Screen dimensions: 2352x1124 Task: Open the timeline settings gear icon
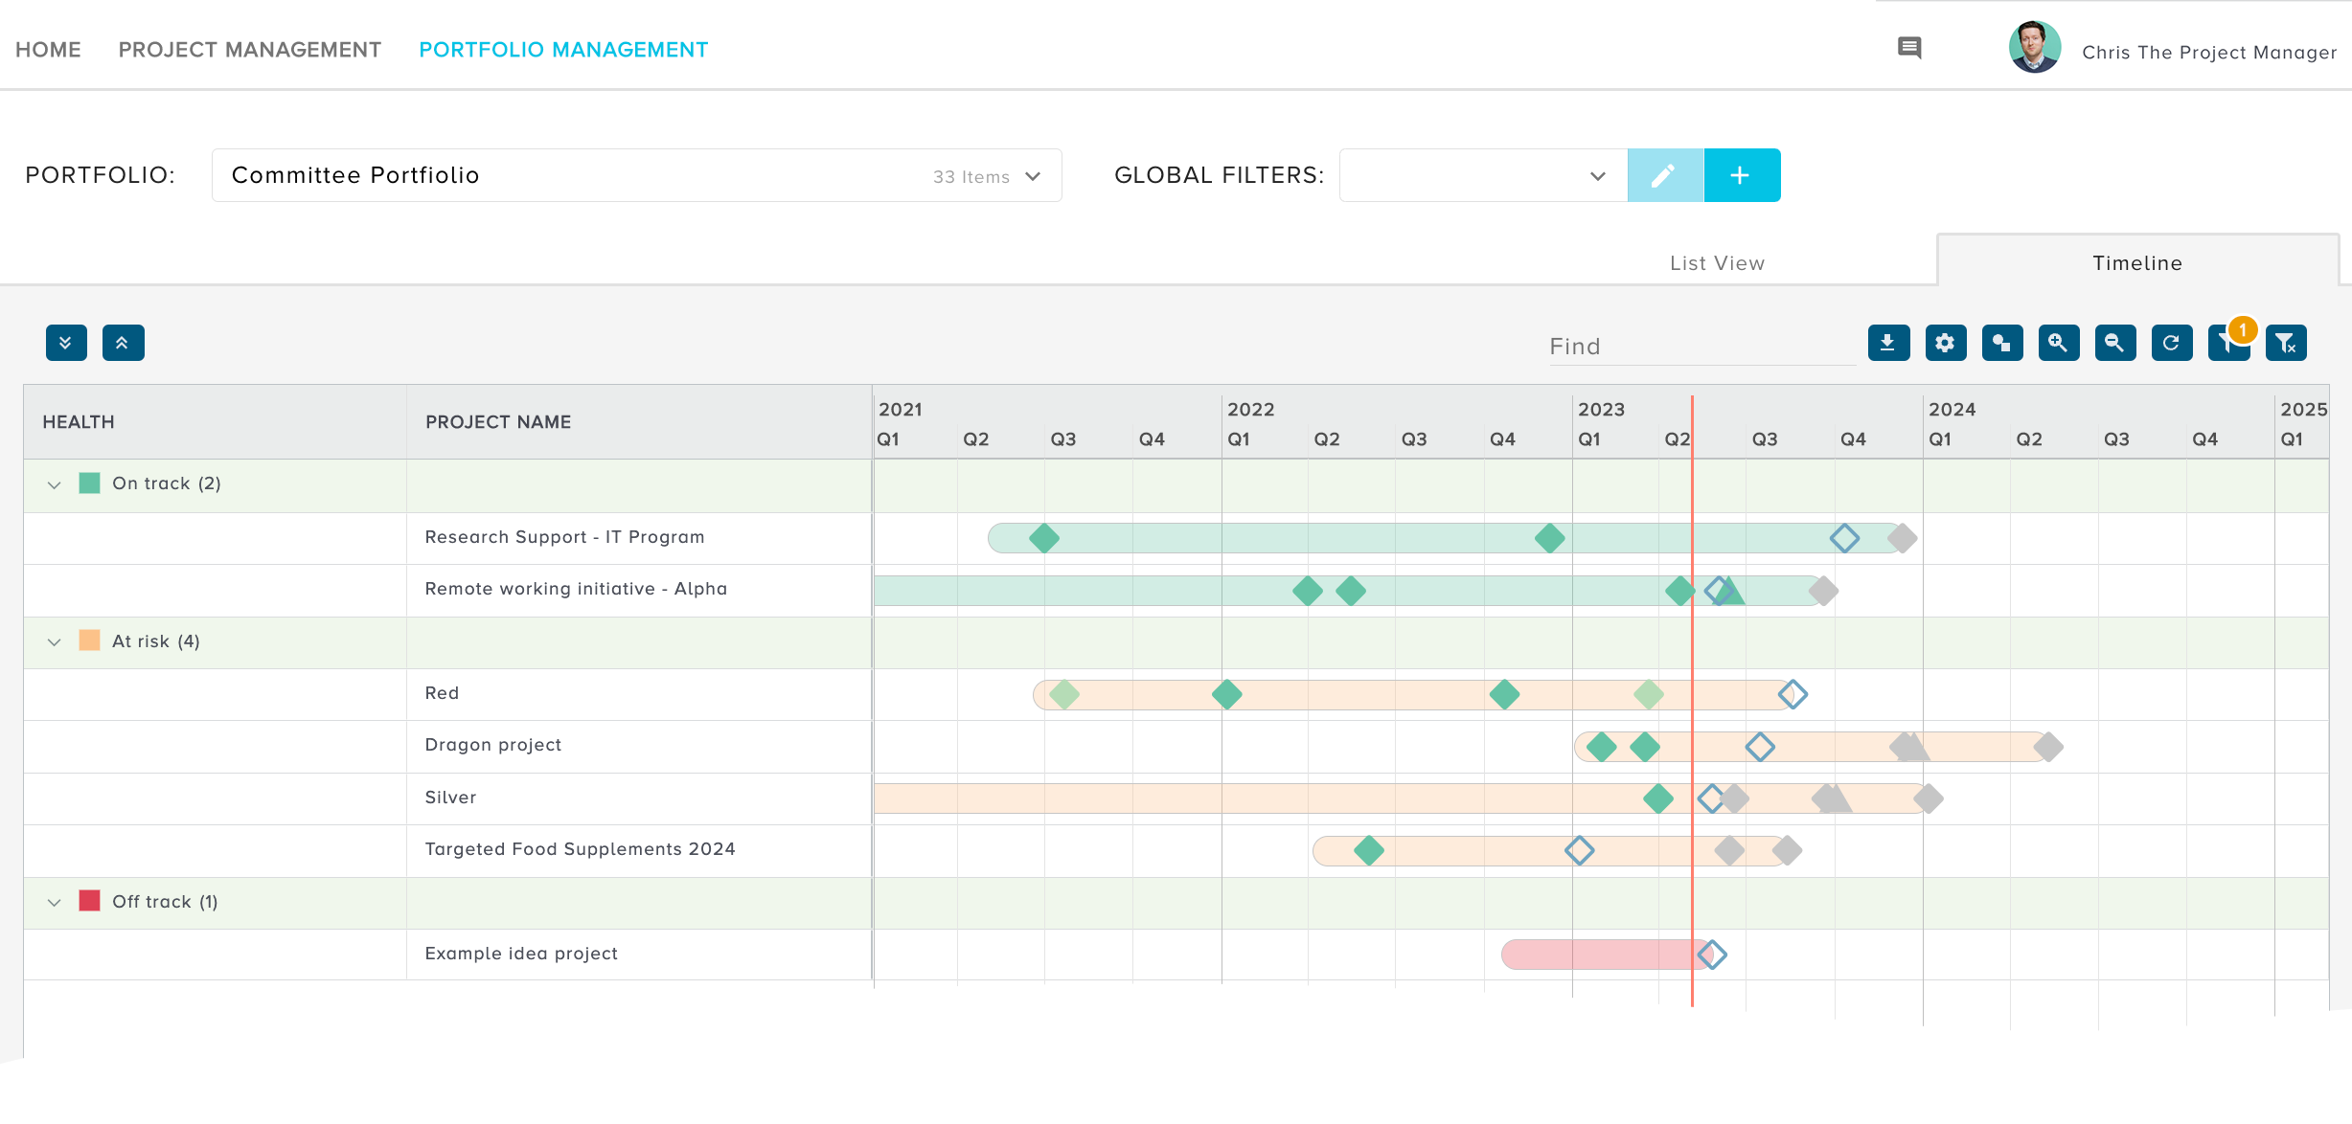[1945, 343]
